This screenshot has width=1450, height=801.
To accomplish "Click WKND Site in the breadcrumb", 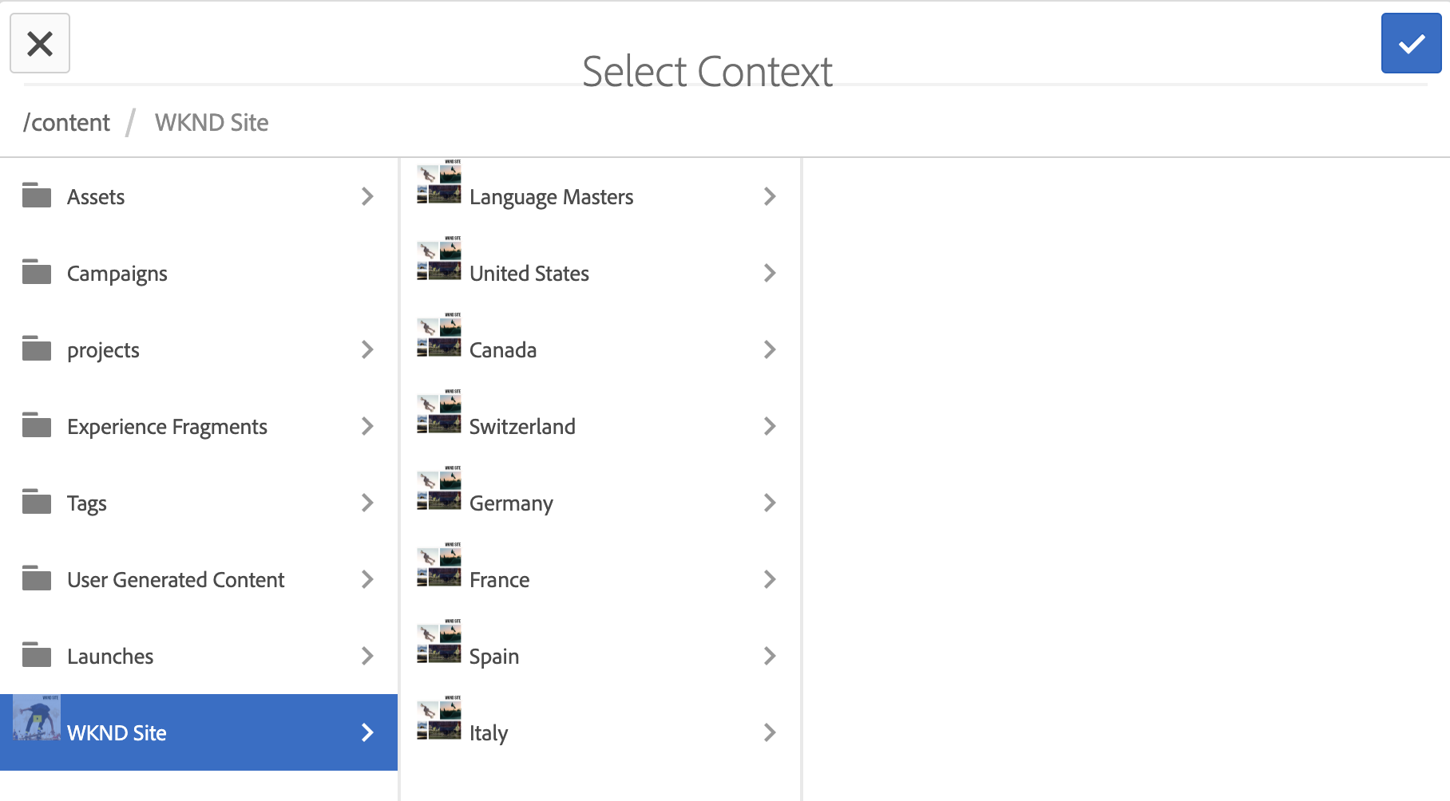I will tap(212, 123).
